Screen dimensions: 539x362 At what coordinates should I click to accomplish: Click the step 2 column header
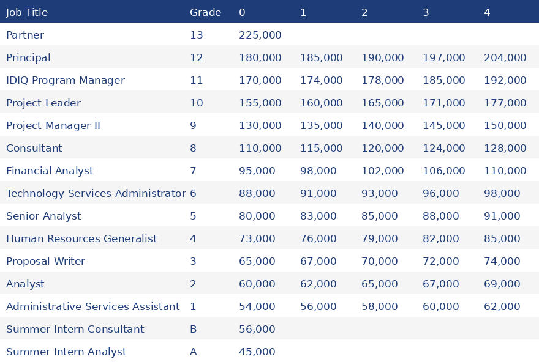(364, 12)
